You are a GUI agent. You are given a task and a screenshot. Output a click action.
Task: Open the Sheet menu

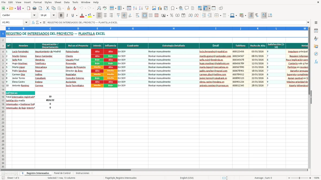pyautogui.click(x=58, y=2)
